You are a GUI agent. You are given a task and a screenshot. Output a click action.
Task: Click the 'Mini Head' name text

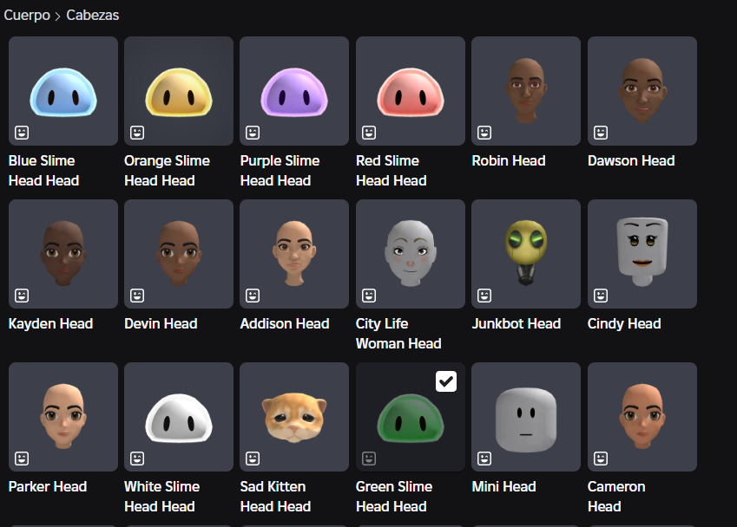click(503, 486)
